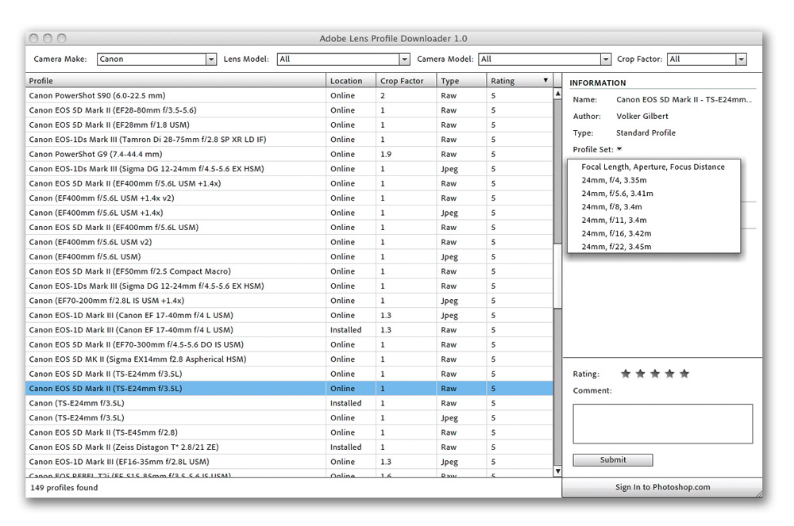
Task: Click the author name Volker Gilbert
Action: 642,117
